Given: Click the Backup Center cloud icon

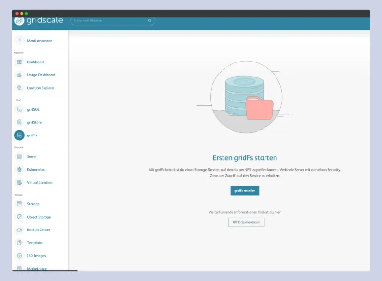Looking at the screenshot, I should (x=20, y=230).
